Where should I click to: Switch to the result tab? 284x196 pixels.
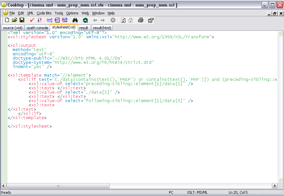(83, 28)
